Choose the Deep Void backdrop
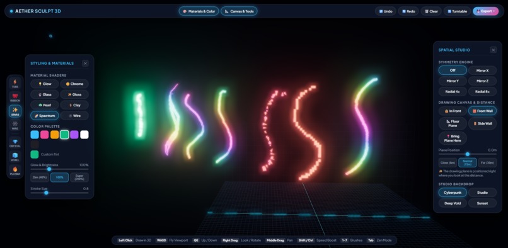 [x=453, y=203]
